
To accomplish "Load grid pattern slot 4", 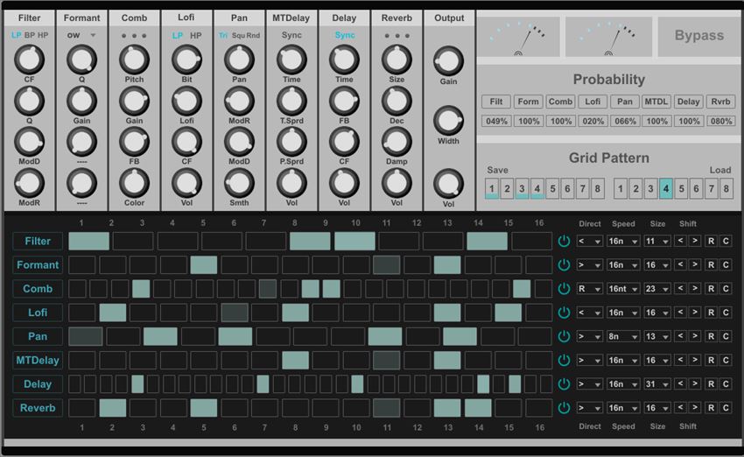I will point(666,188).
